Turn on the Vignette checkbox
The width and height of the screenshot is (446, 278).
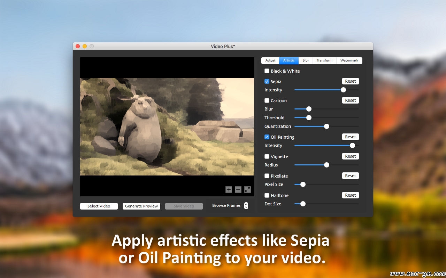(x=267, y=156)
